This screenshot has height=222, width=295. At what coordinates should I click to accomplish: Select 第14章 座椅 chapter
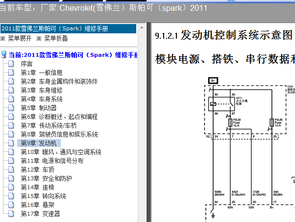tap(37, 187)
